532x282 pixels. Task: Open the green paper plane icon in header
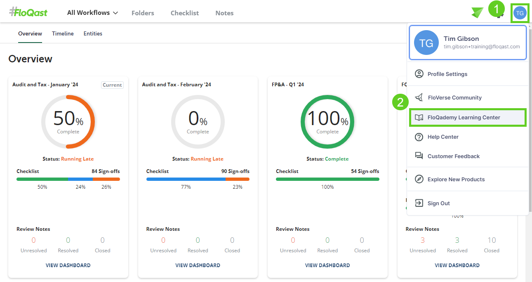[x=477, y=13]
